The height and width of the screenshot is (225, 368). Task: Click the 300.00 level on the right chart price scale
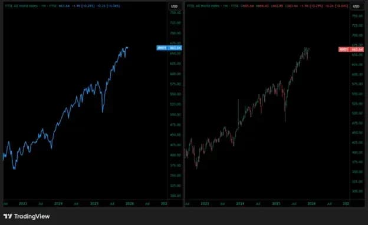[x=357, y=191]
